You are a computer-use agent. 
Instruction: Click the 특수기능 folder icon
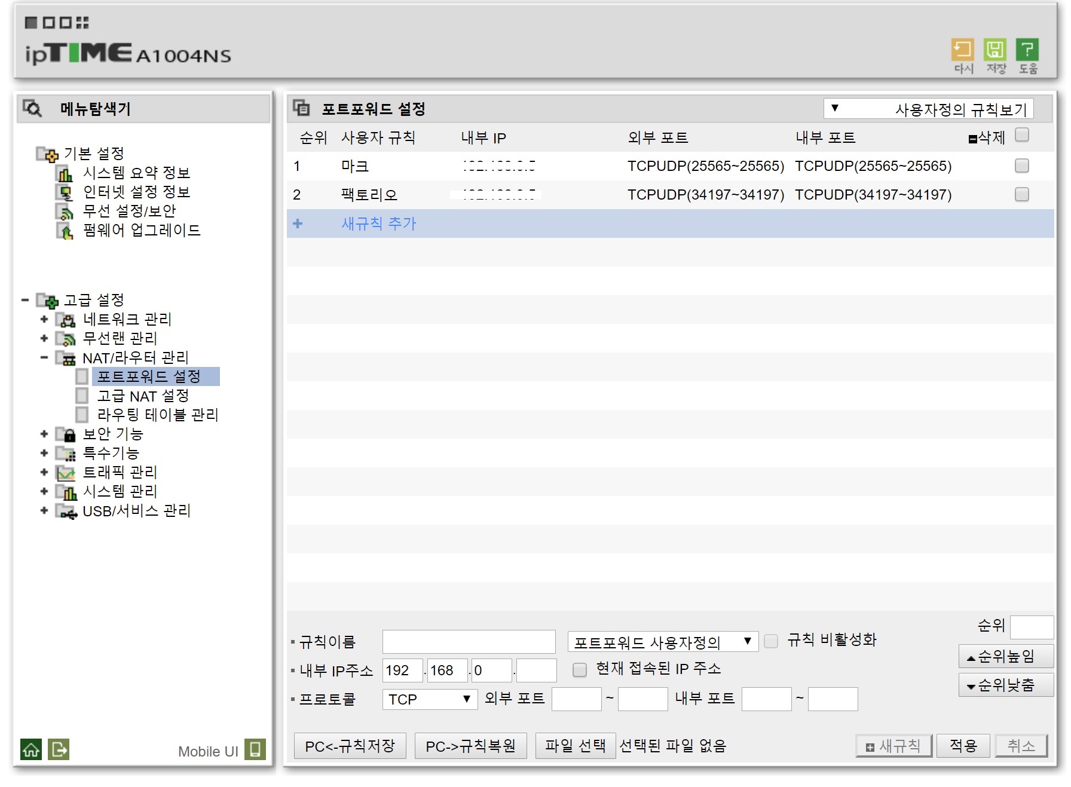point(65,454)
